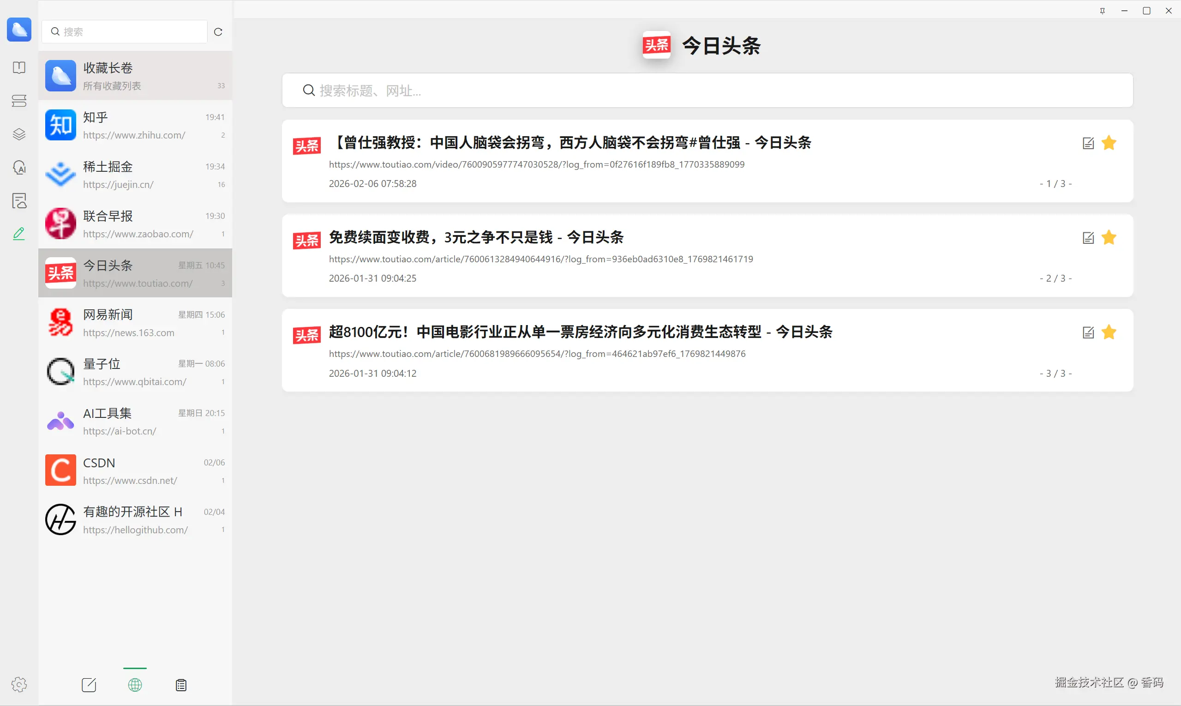Image resolution: width=1181 pixels, height=706 pixels.
Task: Click timestamp 2026-01-31 09:04:25
Action: (x=373, y=278)
